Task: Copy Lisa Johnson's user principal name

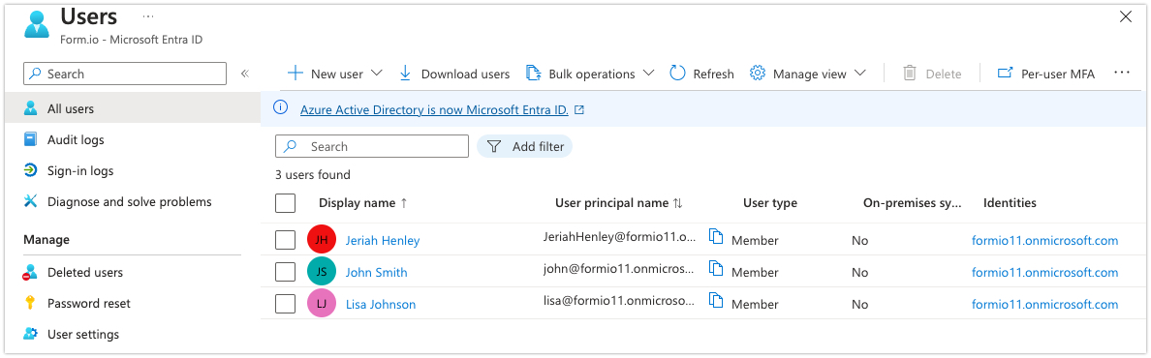Action: point(716,301)
